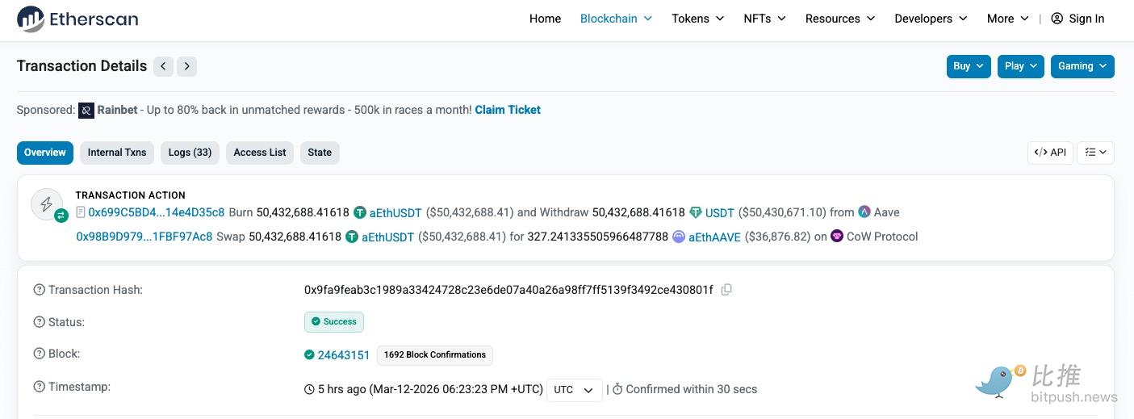The width and height of the screenshot is (1134, 419).
Task: Go to previous transaction arrow
Action: (x=163, y=66)
